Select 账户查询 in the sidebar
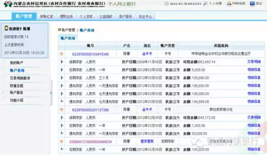Image resolution: width=267 pixels, height=155 pixels. (x=17, y=70)
